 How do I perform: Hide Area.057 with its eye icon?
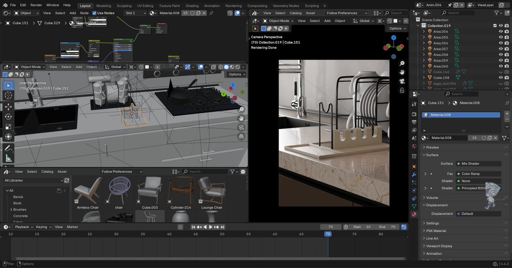[500, 49]
